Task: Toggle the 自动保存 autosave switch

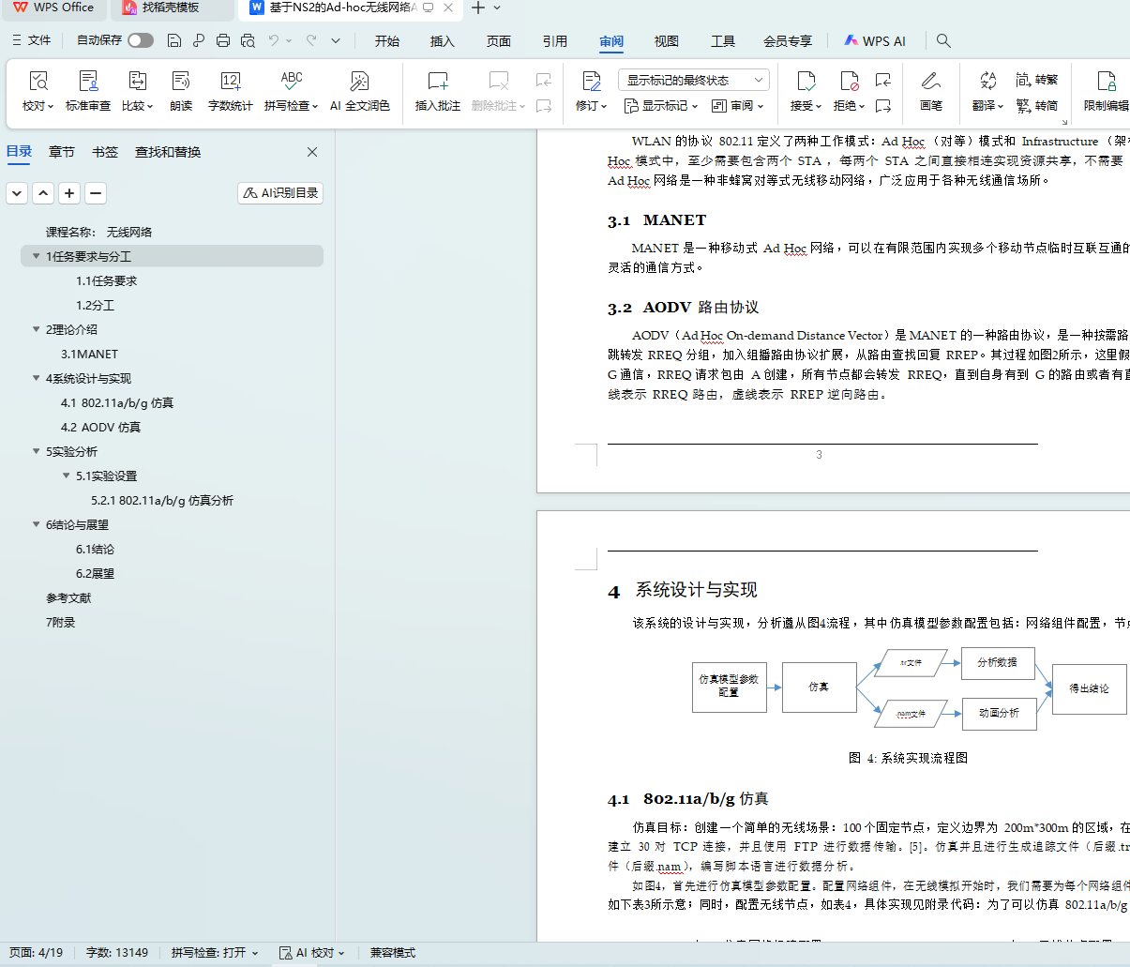Action: point(141,40)
